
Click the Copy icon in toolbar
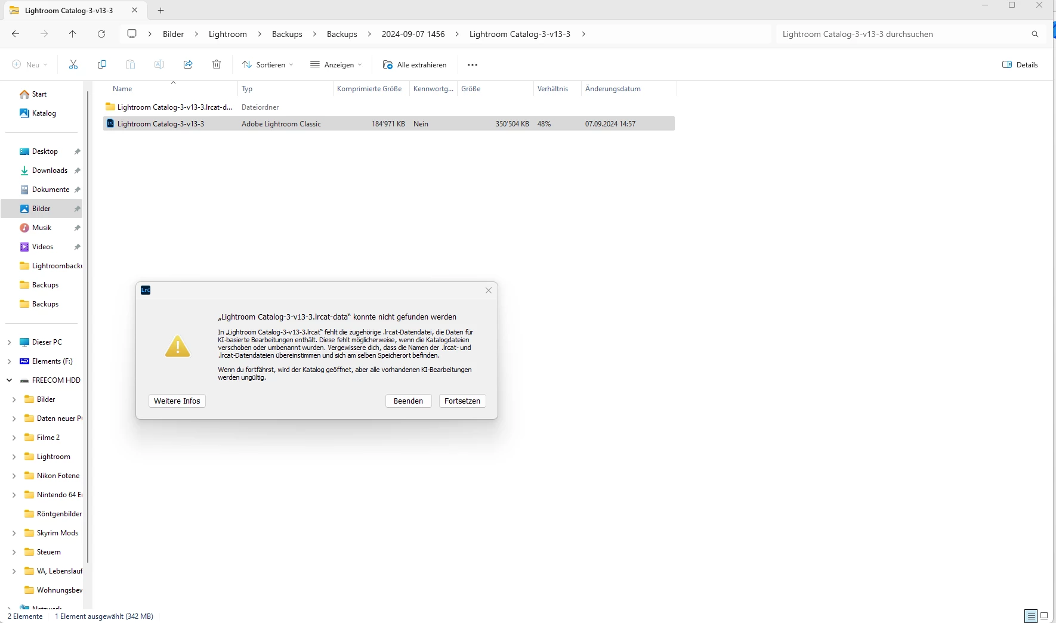102,64
